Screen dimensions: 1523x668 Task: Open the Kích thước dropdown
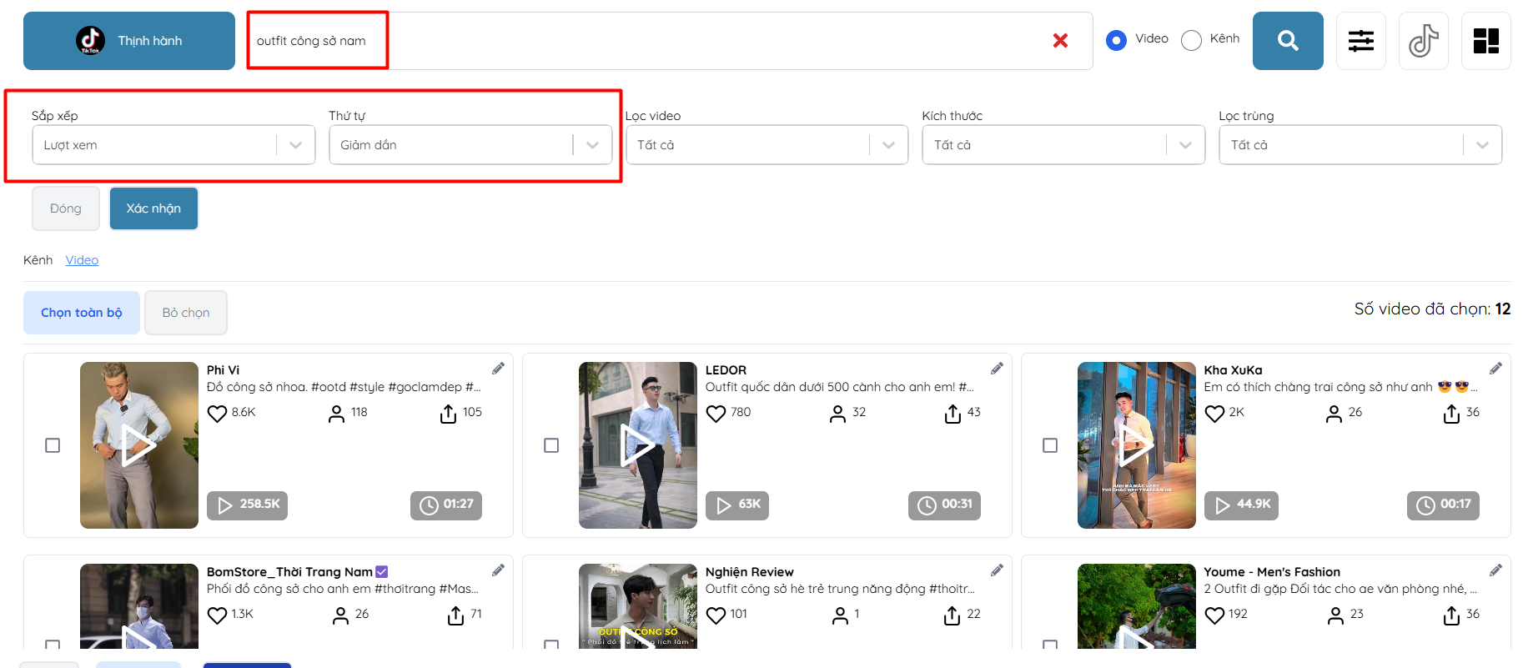coord(1063,145)
